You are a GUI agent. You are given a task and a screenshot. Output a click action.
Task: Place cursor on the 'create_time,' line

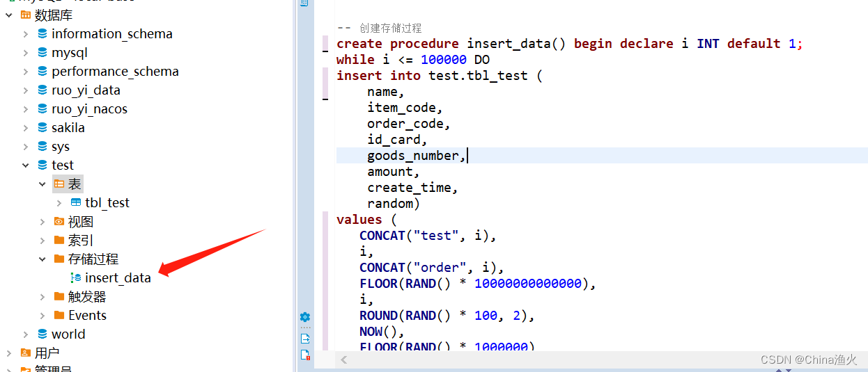coord(412,187)
